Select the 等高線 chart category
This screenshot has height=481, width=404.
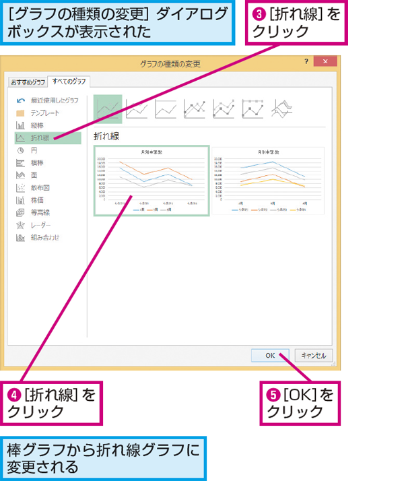pos(48,213)
